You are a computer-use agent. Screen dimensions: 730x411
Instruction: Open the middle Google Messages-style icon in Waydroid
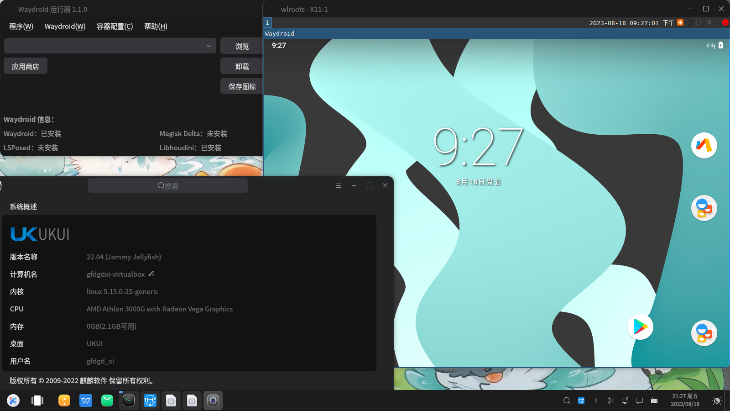(x=704, y=208)
